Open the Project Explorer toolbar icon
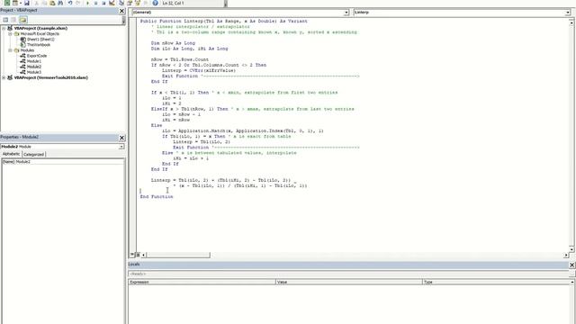 (121, 3)
